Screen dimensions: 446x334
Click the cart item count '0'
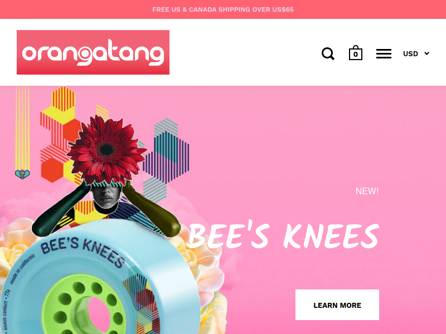coord(356,55)
